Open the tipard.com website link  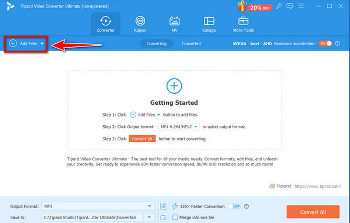318,186
